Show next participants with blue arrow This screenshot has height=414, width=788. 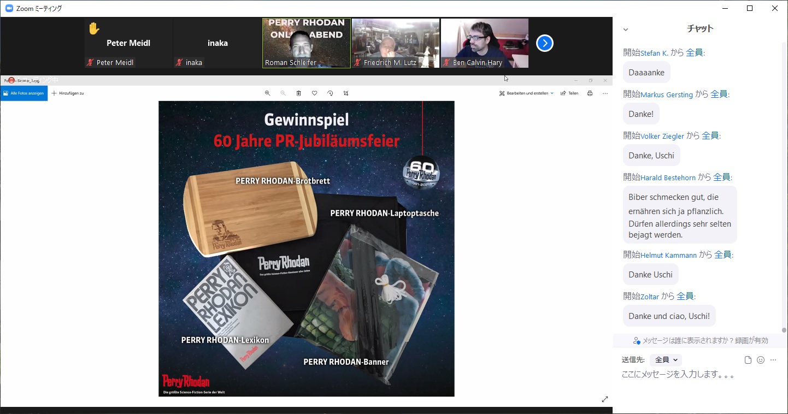pos(545,43)
